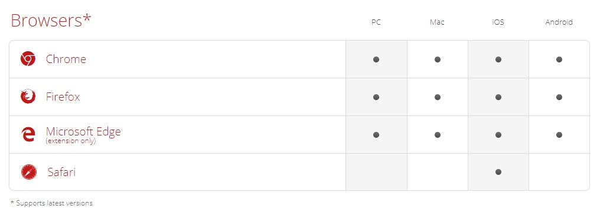Click the iOS column header
The height and width of the screenshot is (222, 600).
click(498, 22)
